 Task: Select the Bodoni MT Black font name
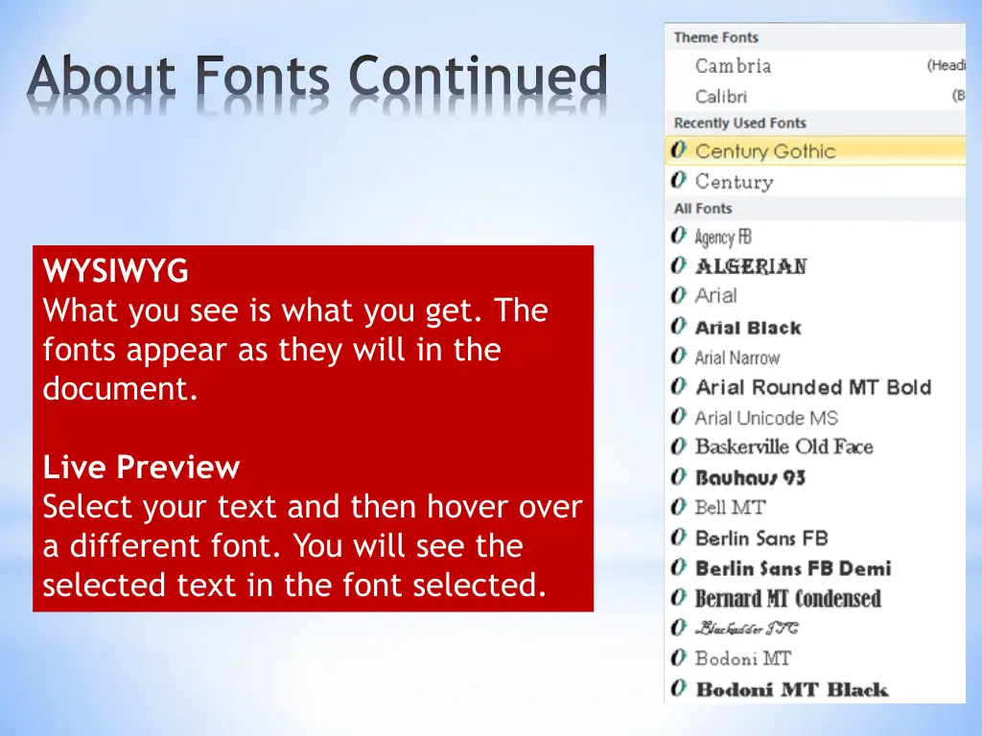click(x=791, y=689)
